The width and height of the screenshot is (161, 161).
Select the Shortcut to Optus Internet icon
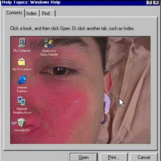[49, 43]
